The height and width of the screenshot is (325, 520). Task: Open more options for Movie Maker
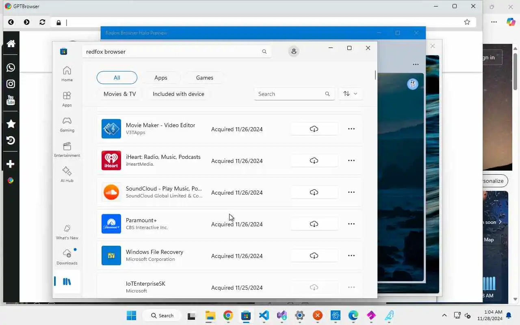pos(351,129)
